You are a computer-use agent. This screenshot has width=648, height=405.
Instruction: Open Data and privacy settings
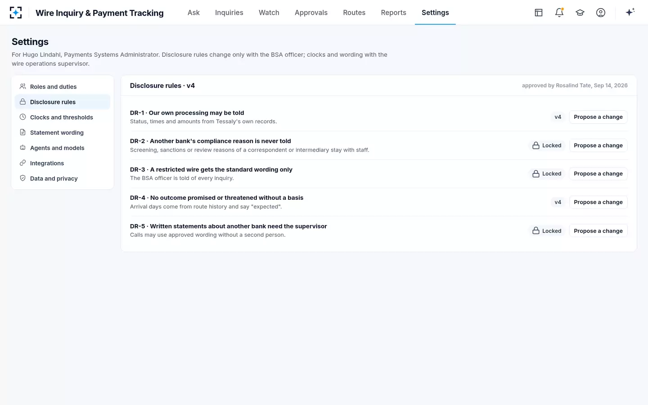[63, 178]
